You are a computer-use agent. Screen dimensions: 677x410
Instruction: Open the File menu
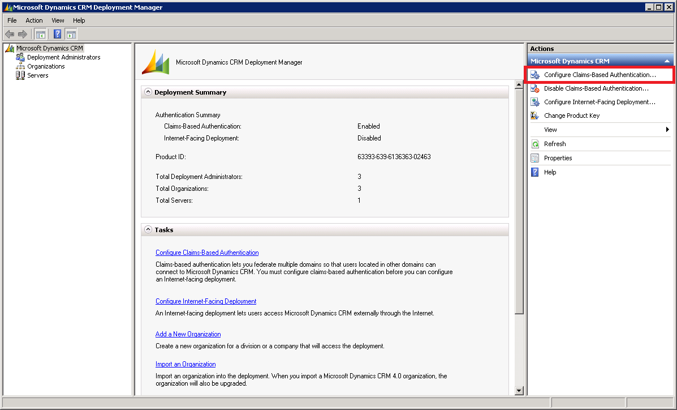[x=12, y=20]
